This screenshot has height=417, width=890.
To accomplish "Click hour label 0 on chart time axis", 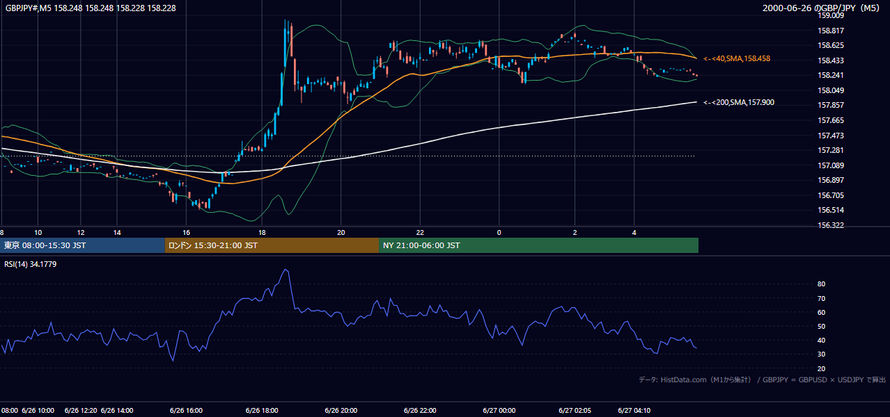I will [x=499, y=232].
